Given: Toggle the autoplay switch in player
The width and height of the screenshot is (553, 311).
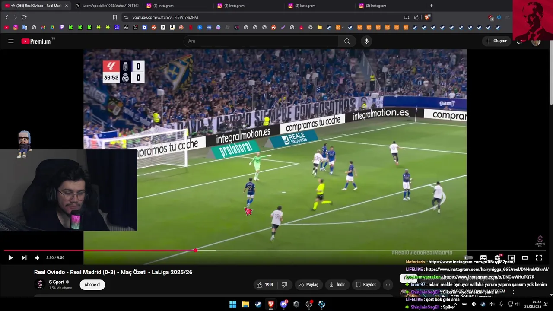Looking at the screenshot, I should click(x=469, y=258).
